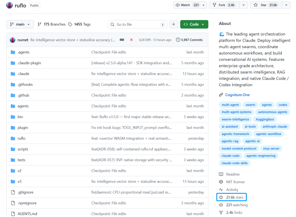The image size is (296, 217).
Task: Toggle Watch notifications for repository
Action: point(187,5)
